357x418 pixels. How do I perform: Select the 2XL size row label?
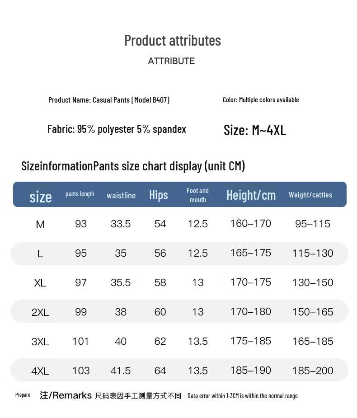click(x=40, y=312)
